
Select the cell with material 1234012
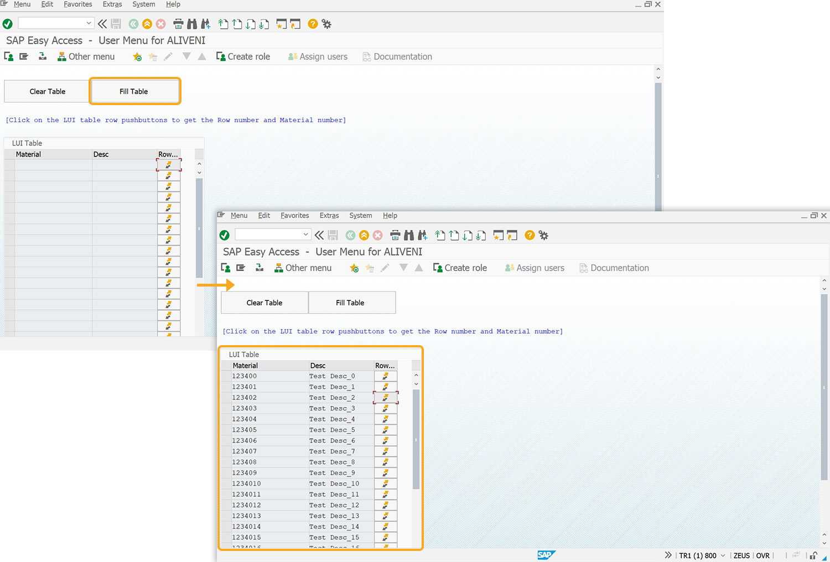[x=270, y=505]
